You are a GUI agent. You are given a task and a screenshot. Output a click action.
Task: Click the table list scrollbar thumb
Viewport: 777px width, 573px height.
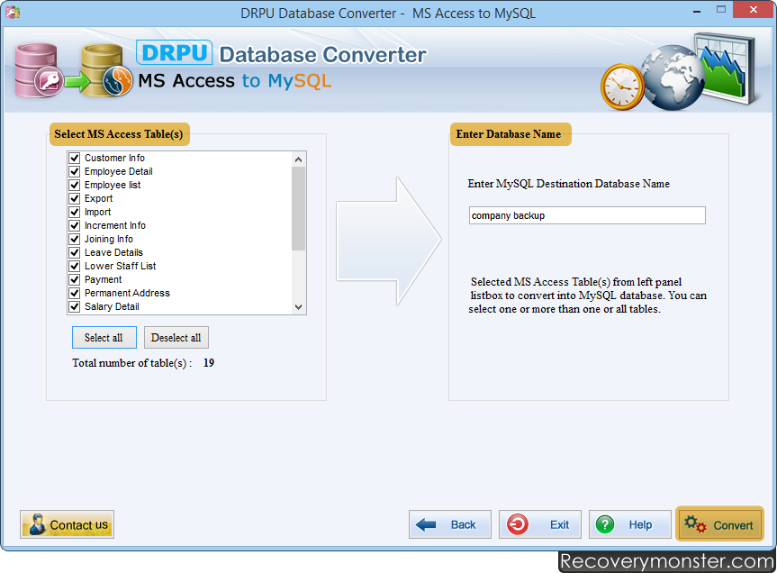(x=298, y=209)
